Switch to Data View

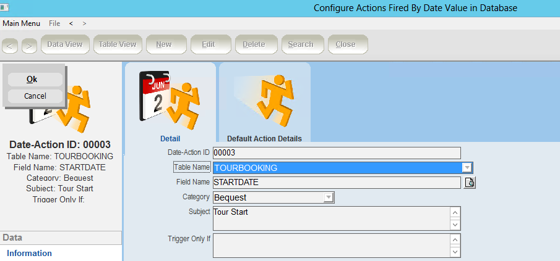pyautogui.click(x=65, y=44)
